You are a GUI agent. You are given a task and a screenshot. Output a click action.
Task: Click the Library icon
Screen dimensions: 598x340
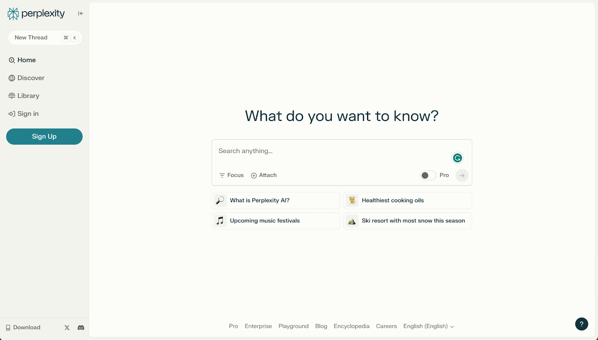(12, 96)
